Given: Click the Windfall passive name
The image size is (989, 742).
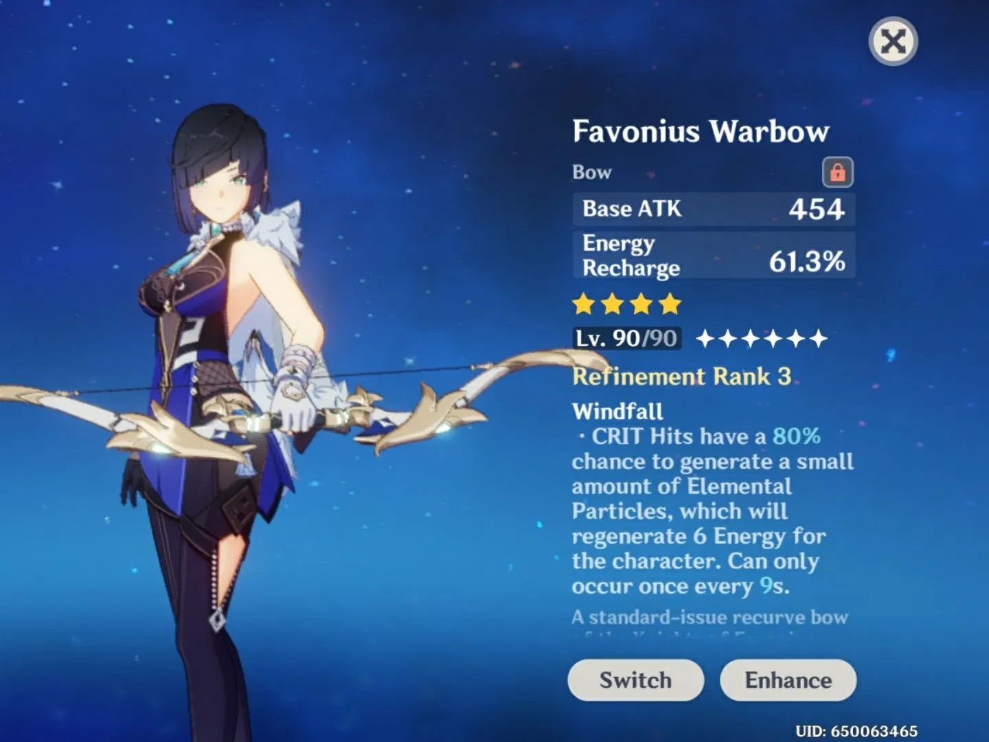Looking at the screenshot, I should pos(617,412).
